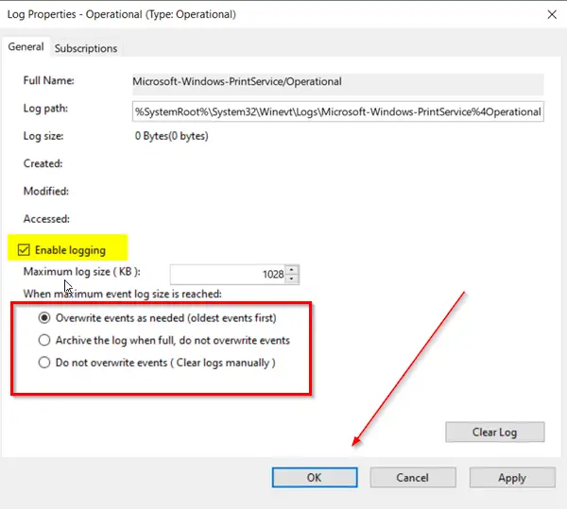Screen dimensions: 567x509
Task: Open the Subscriptions tab
Action: click(x=86, y=48)
